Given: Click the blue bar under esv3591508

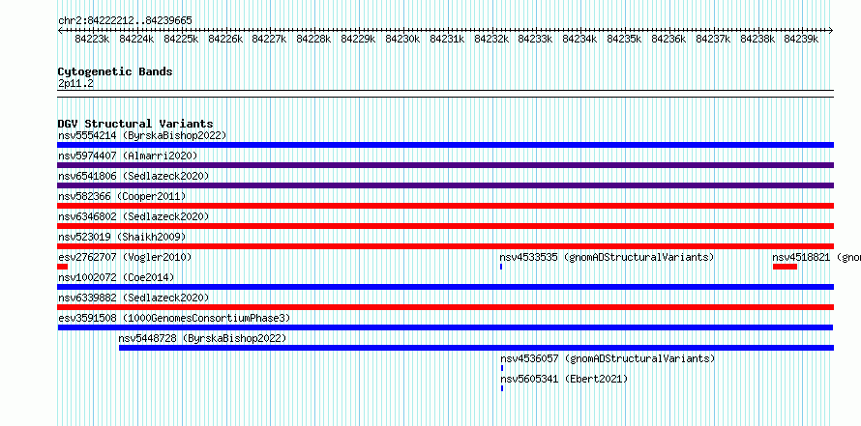Looking at the screenshot, I should (445, 327).
